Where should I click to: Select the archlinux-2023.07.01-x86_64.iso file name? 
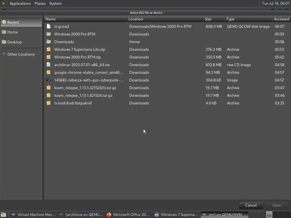click(x=82, y=65)
